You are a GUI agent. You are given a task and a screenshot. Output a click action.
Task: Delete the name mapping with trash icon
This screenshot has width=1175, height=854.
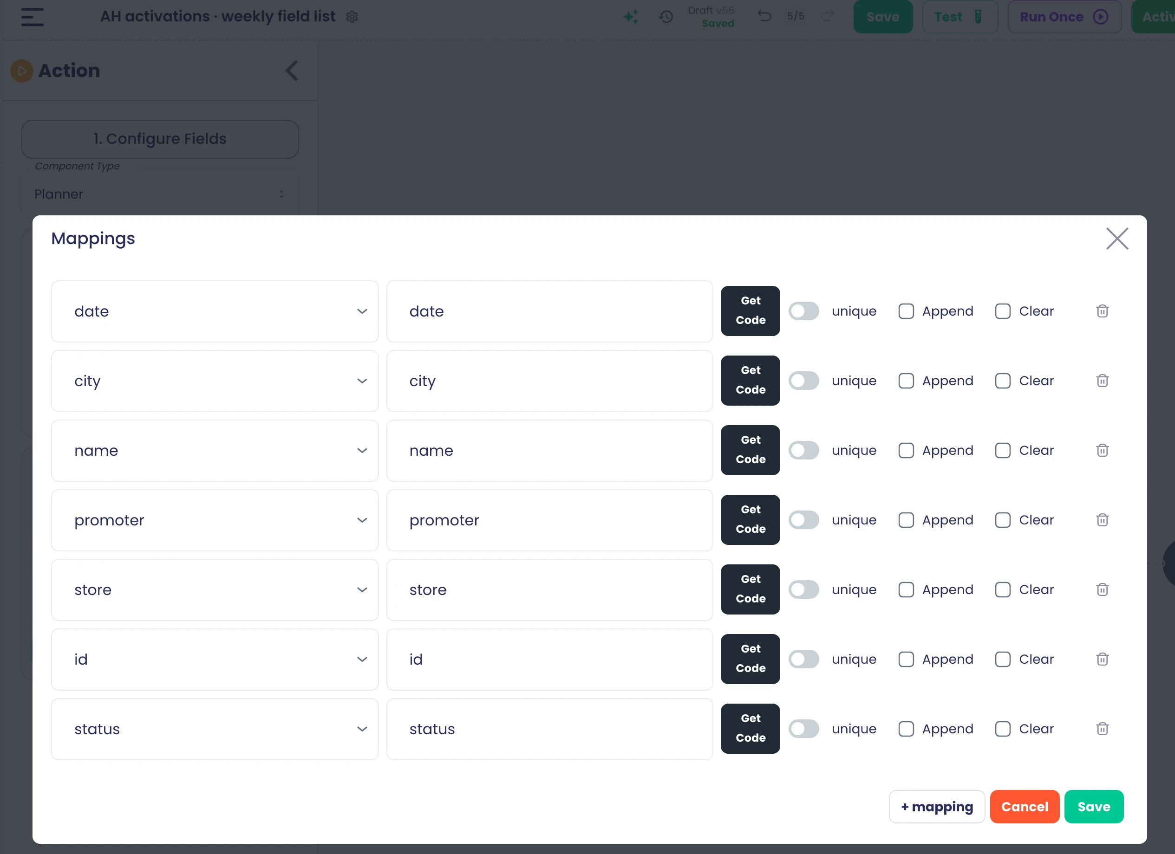[x=1102, y=451]
